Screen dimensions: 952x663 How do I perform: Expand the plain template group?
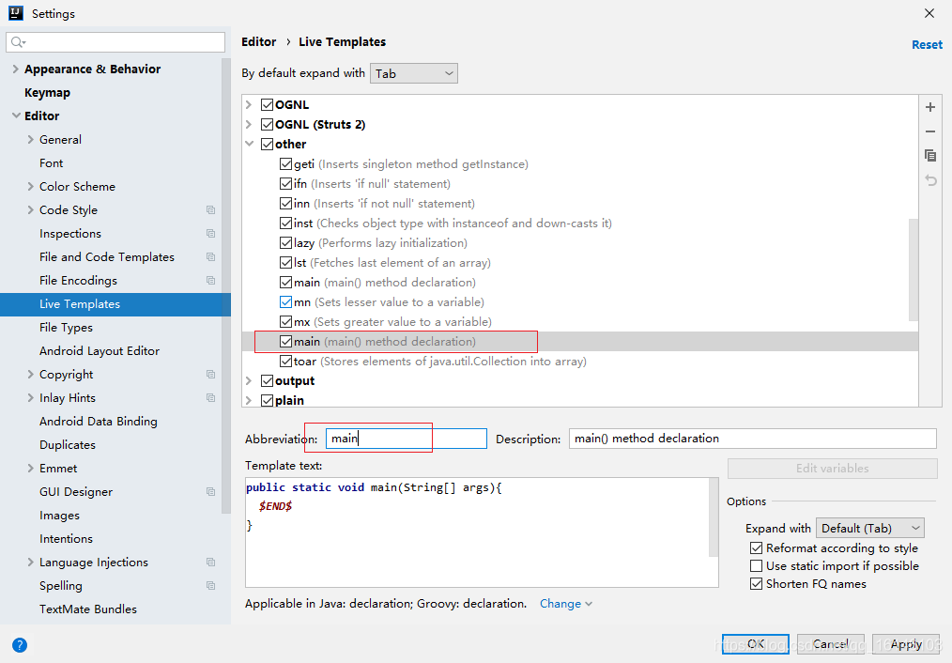click(249, 401)
